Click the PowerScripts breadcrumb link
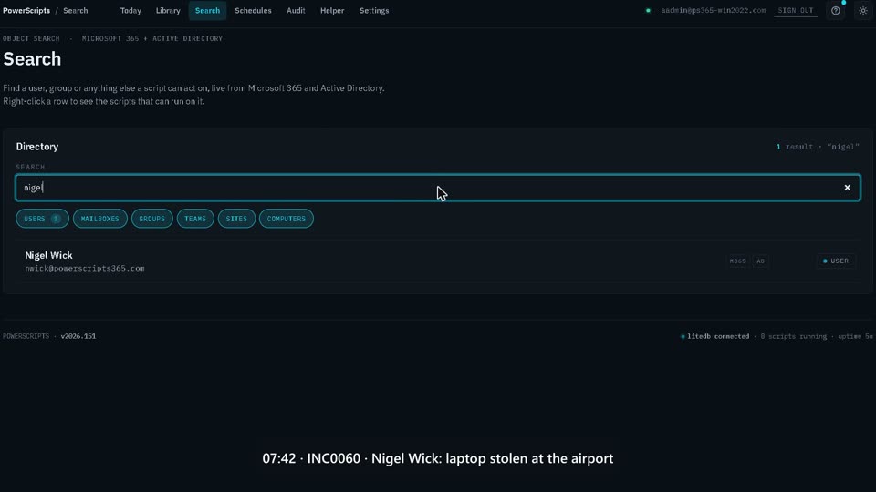Image resolution: width=876 pixels, height=492 pixels. pos(26,11)
